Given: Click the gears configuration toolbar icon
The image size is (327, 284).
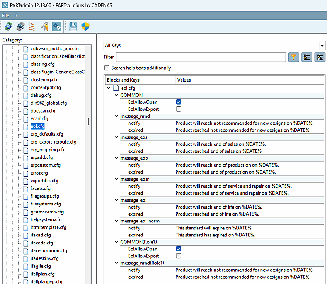Looking at the screenshot, I should click(57, 27).
